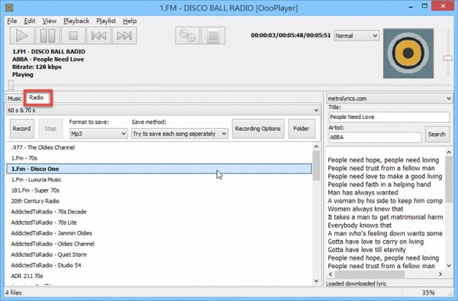Stop playback using the square stop icon
Screen dimensions: 458x301
73,36
